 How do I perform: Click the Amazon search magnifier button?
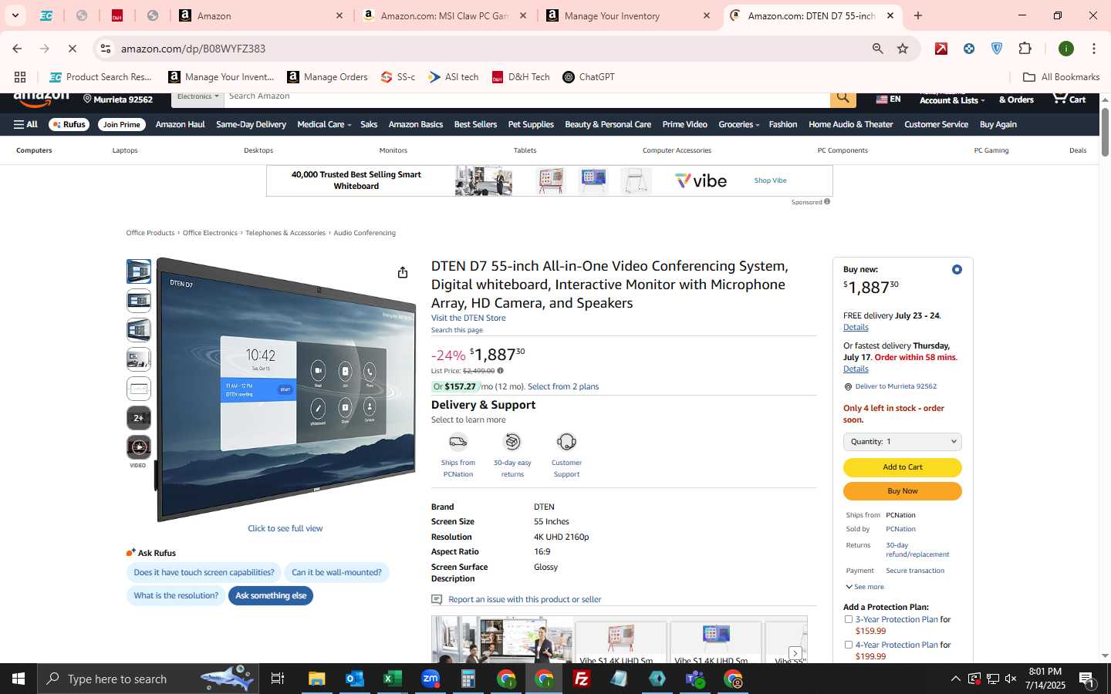tap(843, 97)
